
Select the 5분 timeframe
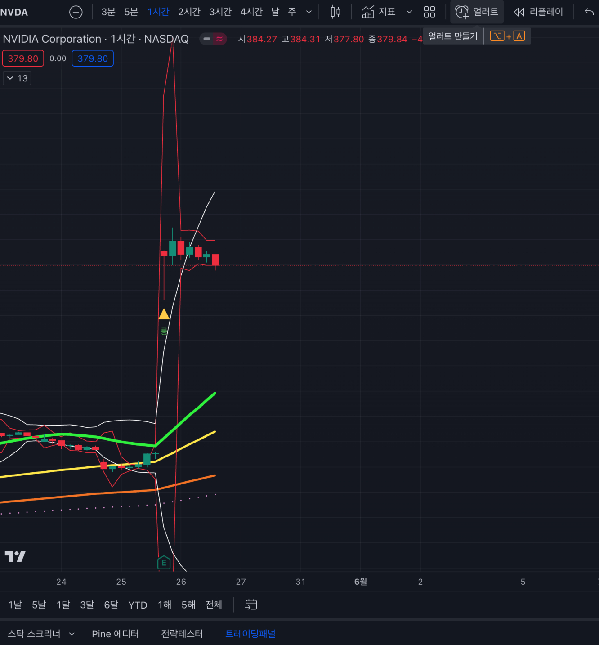131,12
